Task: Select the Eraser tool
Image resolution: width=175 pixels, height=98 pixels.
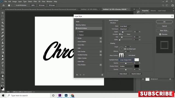Action: pos(2,49)
